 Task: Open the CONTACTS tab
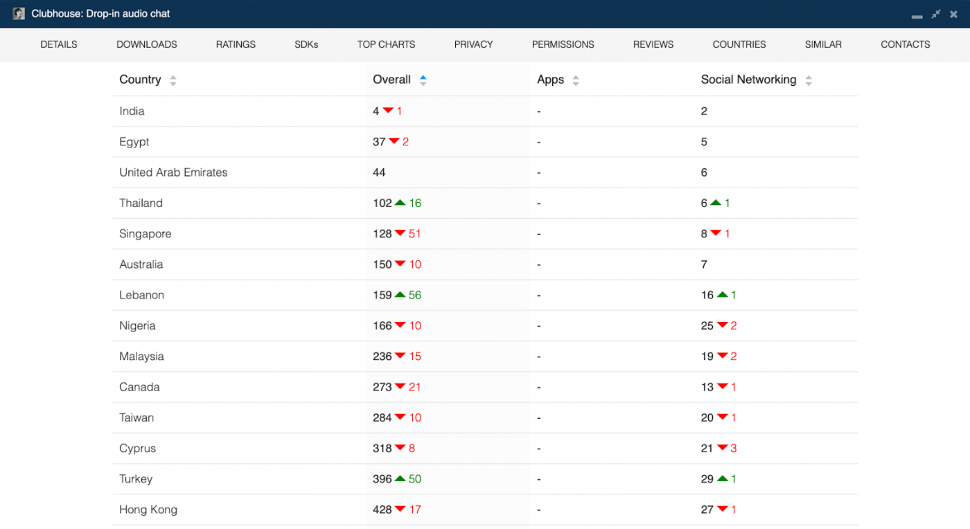(x=905, y=44)
